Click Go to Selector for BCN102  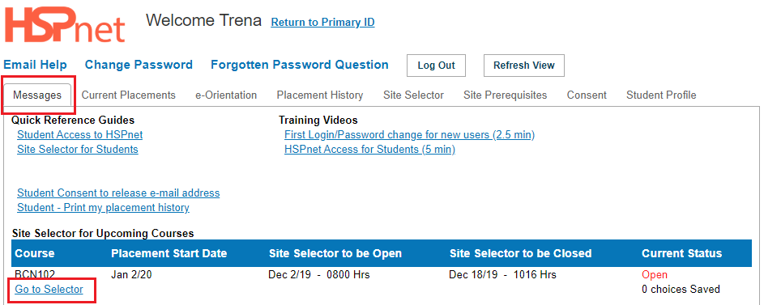tap(49, 290)
